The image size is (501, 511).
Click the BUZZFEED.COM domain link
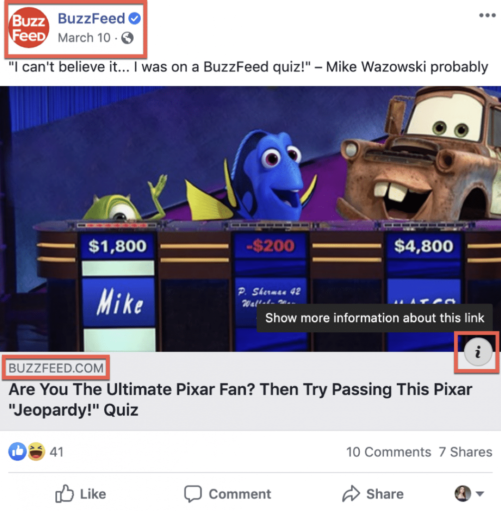(x=56, y=368)
